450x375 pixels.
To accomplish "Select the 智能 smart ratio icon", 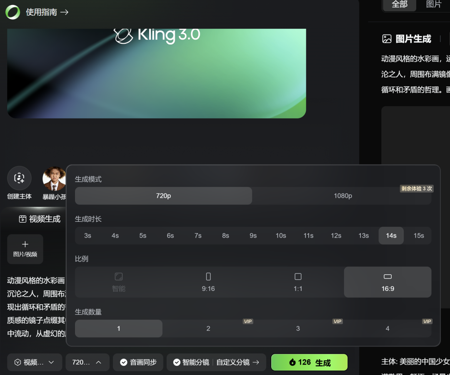I will [119, 277].
